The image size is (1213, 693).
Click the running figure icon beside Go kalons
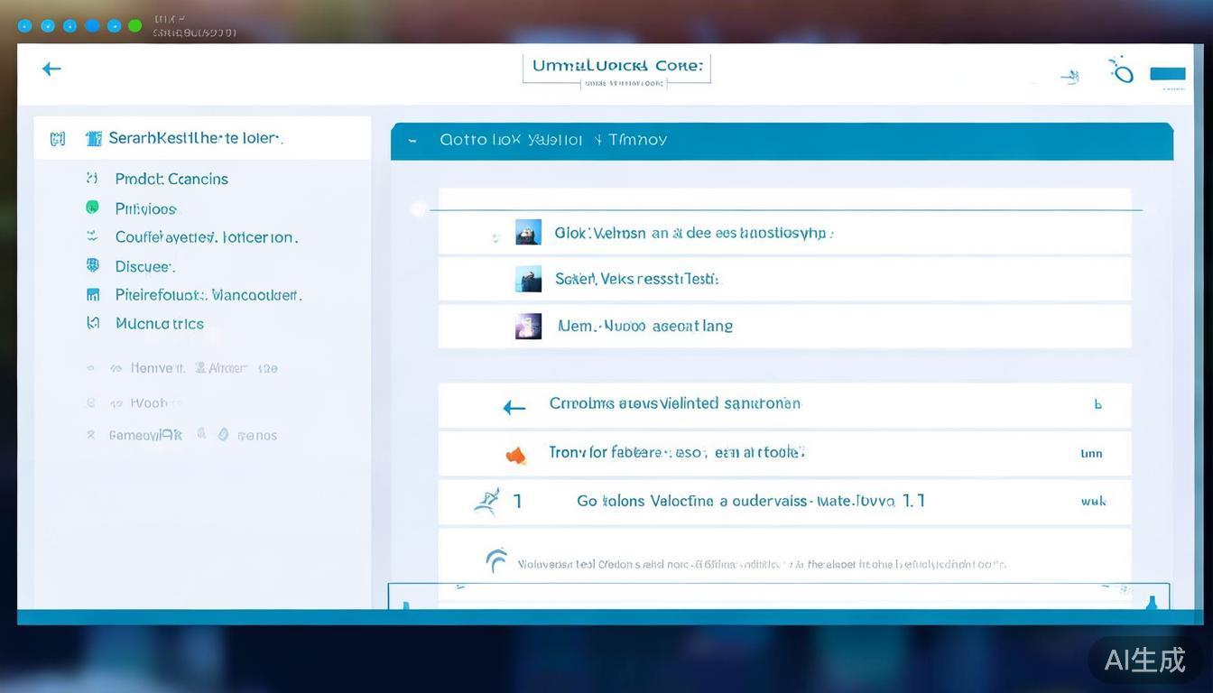click(x=486, y=501)
